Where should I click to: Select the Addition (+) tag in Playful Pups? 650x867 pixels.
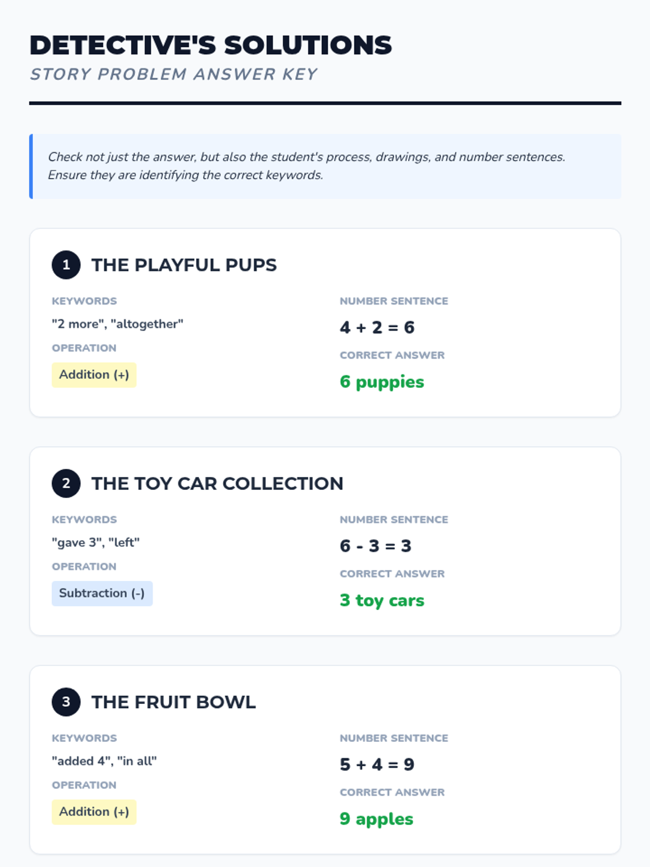(94, 375)
